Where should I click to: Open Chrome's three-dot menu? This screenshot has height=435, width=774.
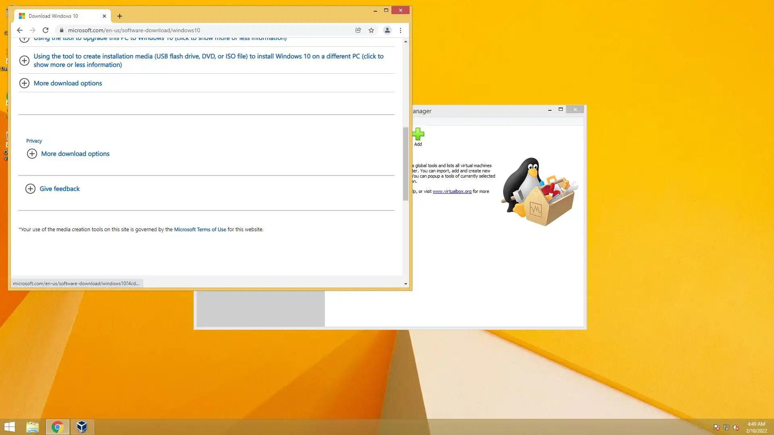click(400, 30)
